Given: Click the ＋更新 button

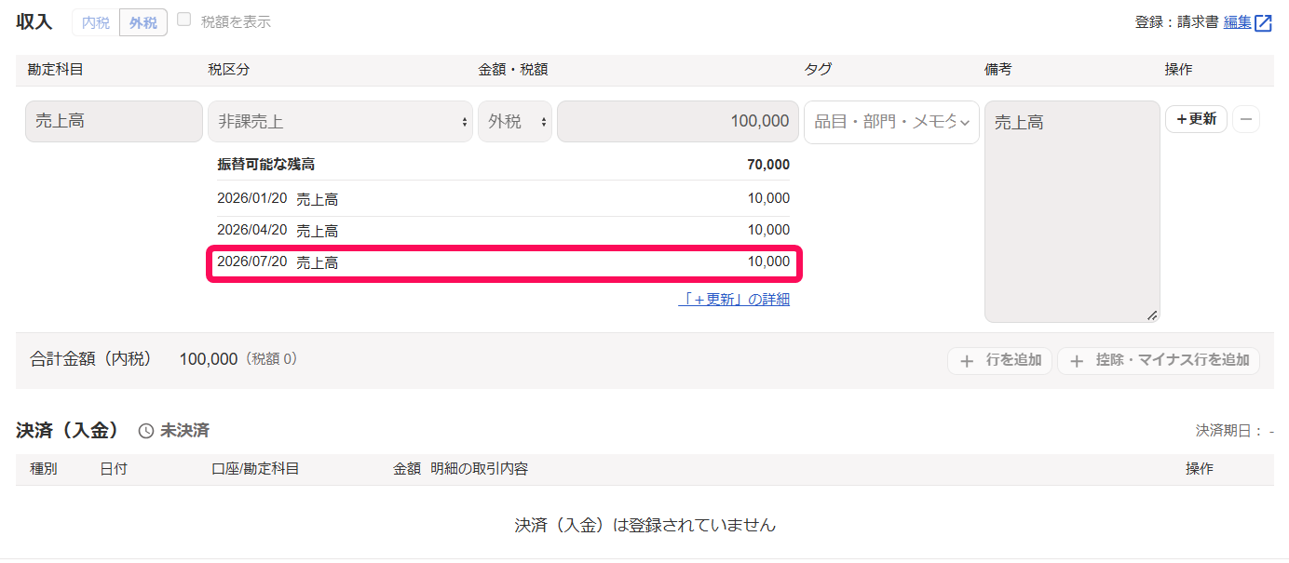Looking at the screenshot, I should click(1196, 119).
